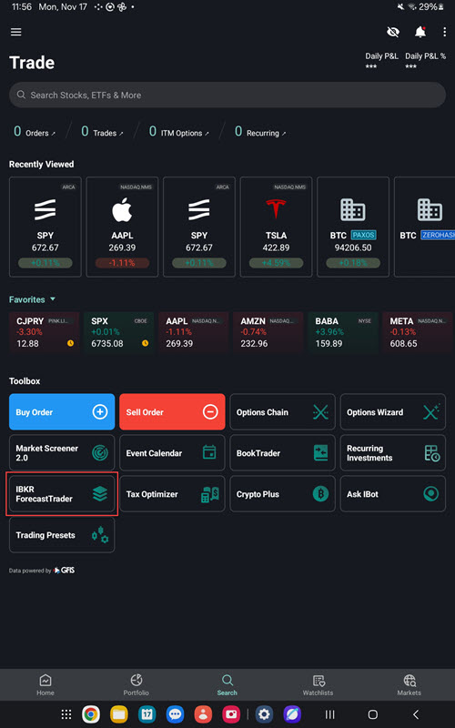Open the three-dot overflow menu
Viewport: 455px width, 728px height.
(x=444, y=32)
